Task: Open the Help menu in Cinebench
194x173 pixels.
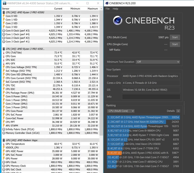Action: pos(115,9)
